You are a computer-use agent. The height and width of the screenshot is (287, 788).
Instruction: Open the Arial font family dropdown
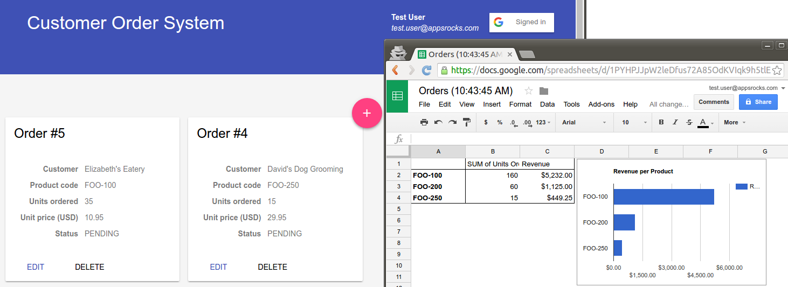pos(584,122)
